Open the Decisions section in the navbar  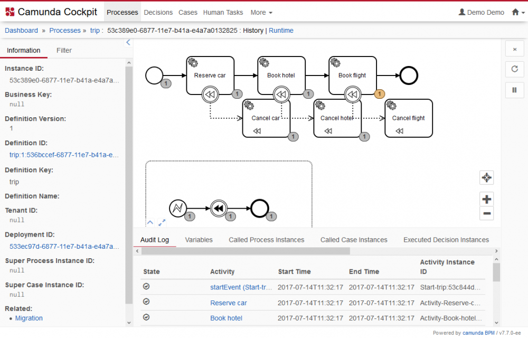pos(158,12)
